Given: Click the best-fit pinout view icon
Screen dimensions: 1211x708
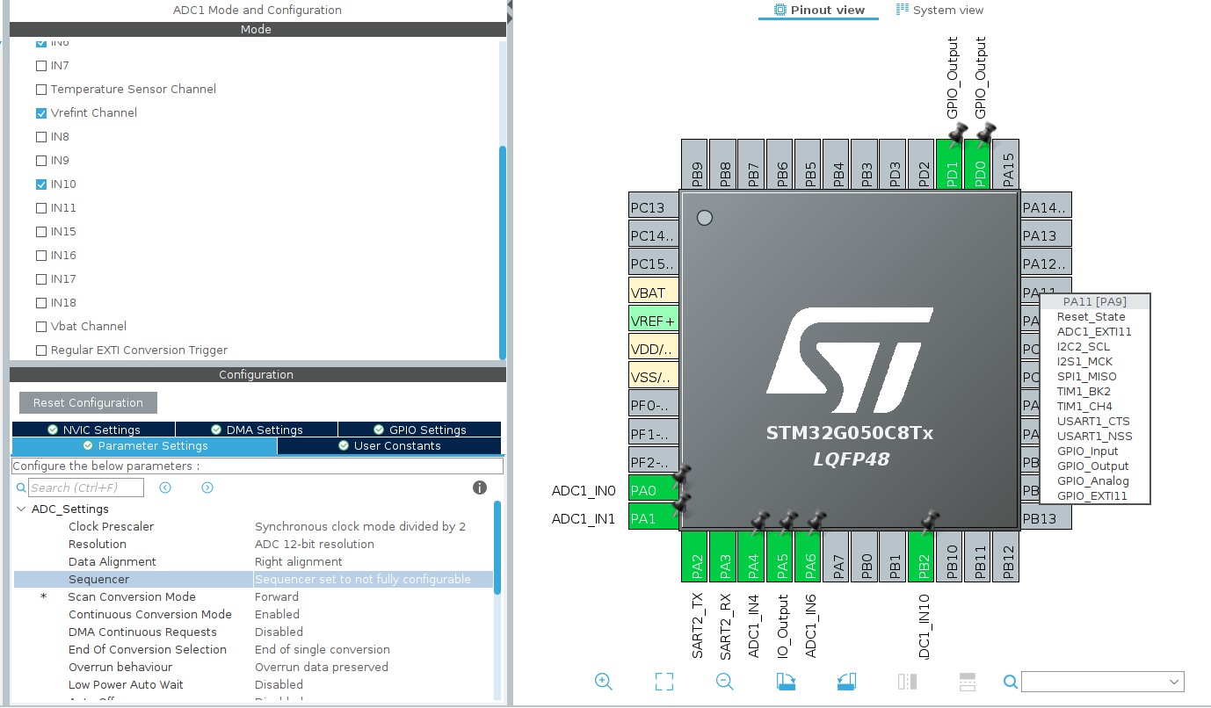Looking at the screenshot, I should click(x=664, y=682).
